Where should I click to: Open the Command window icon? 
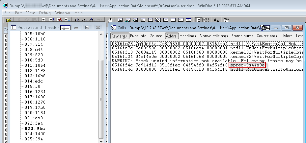(120, 20)
